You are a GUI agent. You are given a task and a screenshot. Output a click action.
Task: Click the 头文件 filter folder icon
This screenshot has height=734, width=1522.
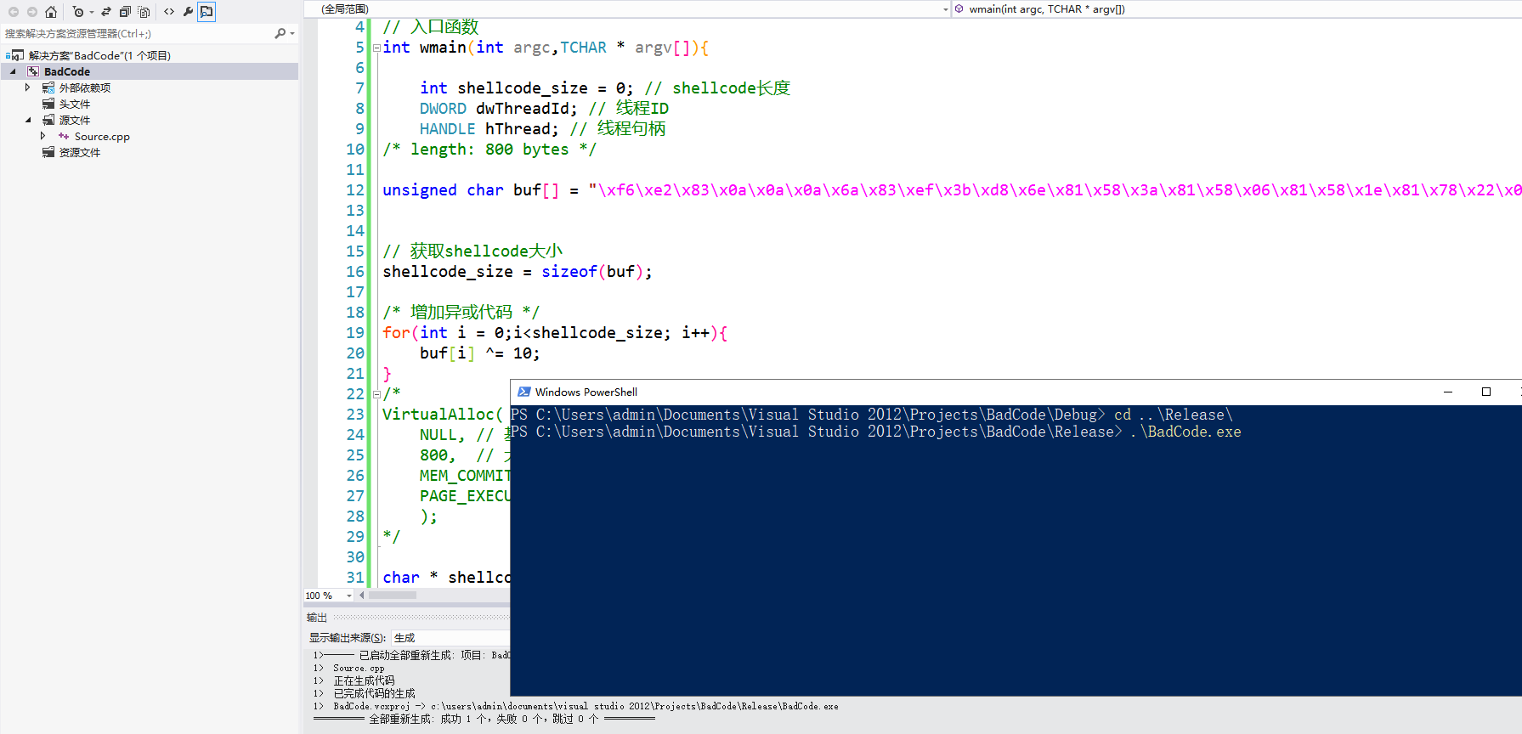tap(48, 104)
